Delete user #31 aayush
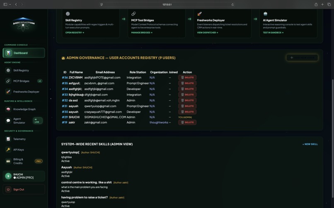This screenshot has height=208, width=334. [x=187, y=106]
